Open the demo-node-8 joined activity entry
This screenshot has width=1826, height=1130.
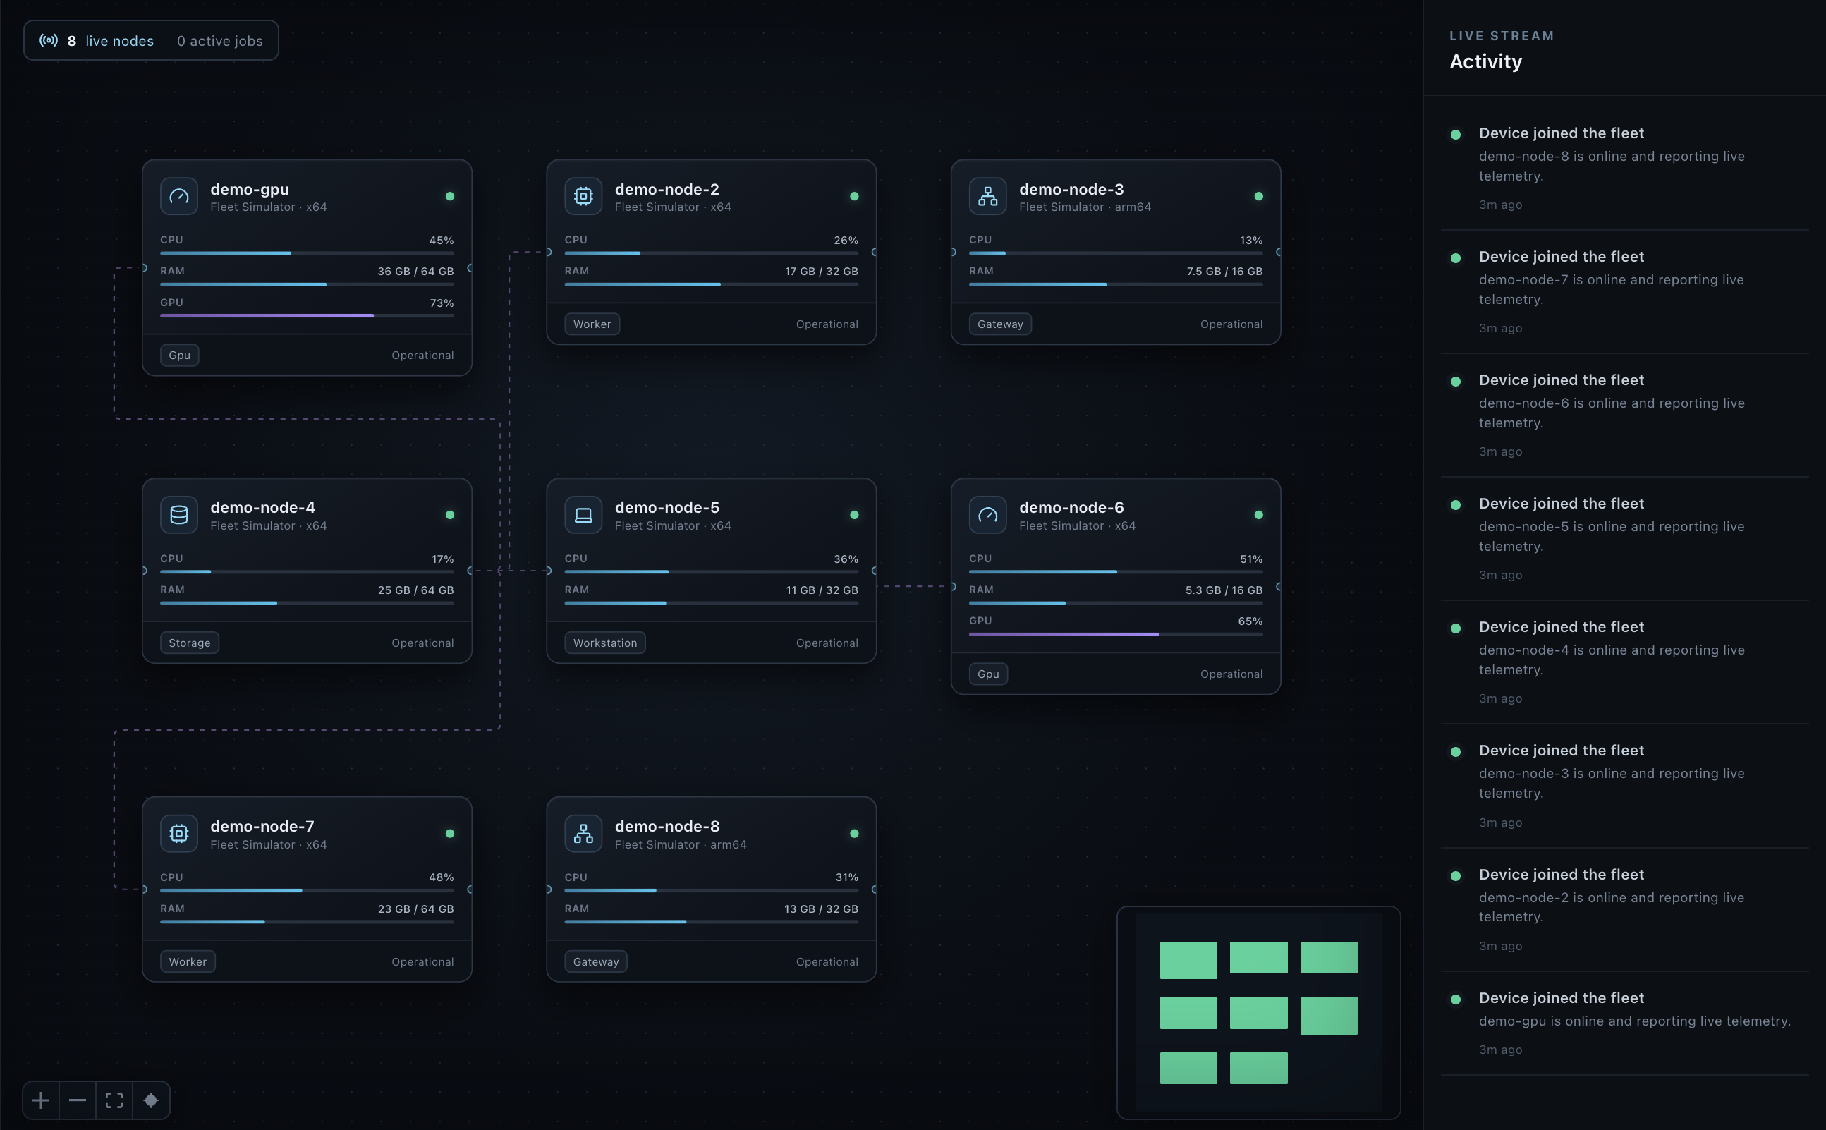point(1624,168)
